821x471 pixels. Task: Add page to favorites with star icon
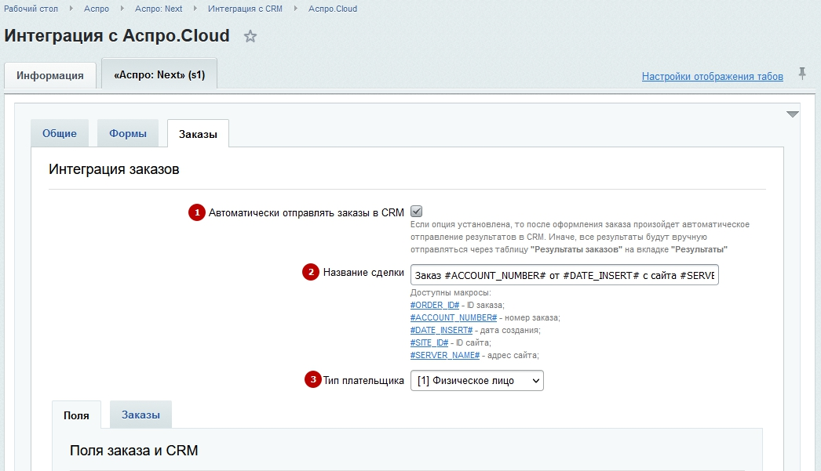[250, 37]
